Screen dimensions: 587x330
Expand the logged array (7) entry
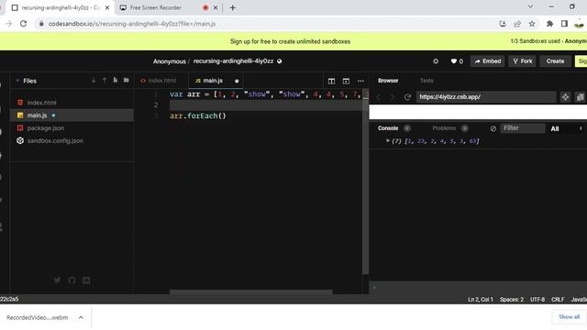click(388, 140)
